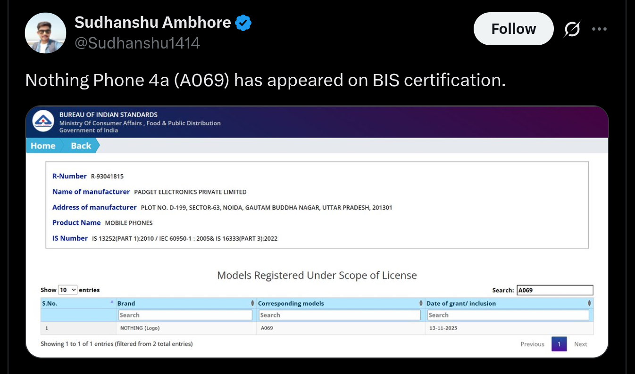Image resolution: width=635 pixels, height=374 pixels.
Task: Click Sudhanshu Ambhore's profile picture
Action: tap(45, 33)
